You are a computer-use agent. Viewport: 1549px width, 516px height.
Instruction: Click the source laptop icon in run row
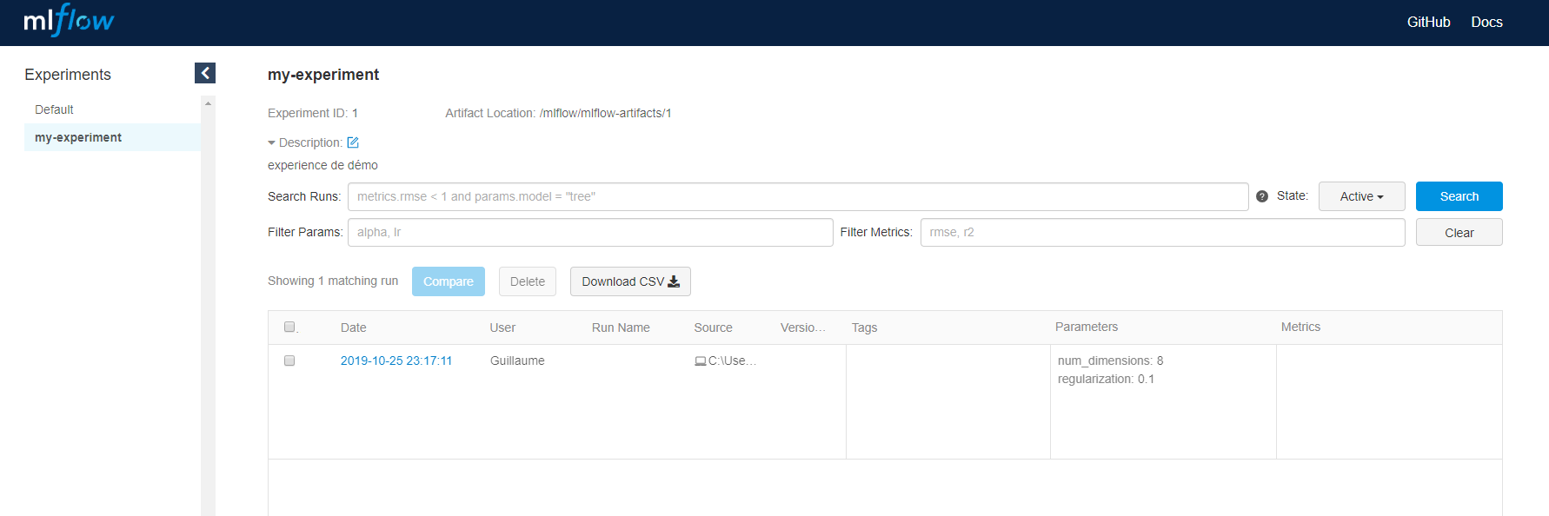pos(700,361)
